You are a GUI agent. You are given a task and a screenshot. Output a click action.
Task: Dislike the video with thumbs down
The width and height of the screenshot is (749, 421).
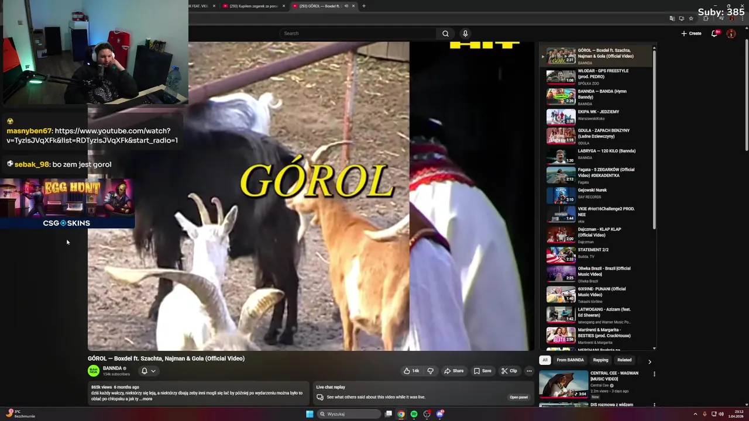(431, 371)
